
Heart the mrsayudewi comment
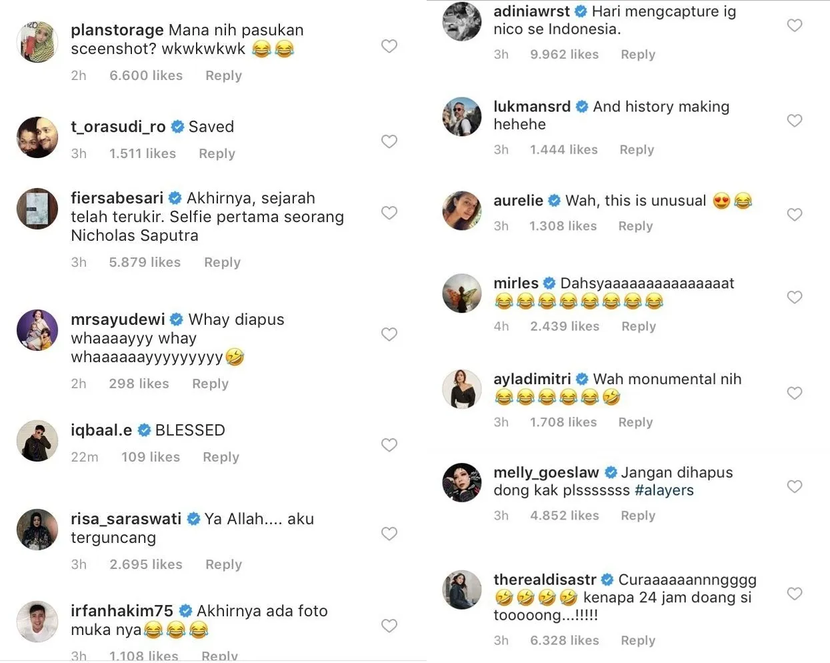point(389,334)
